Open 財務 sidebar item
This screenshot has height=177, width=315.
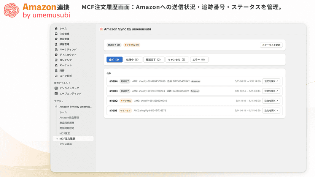[x=62, y=70]
